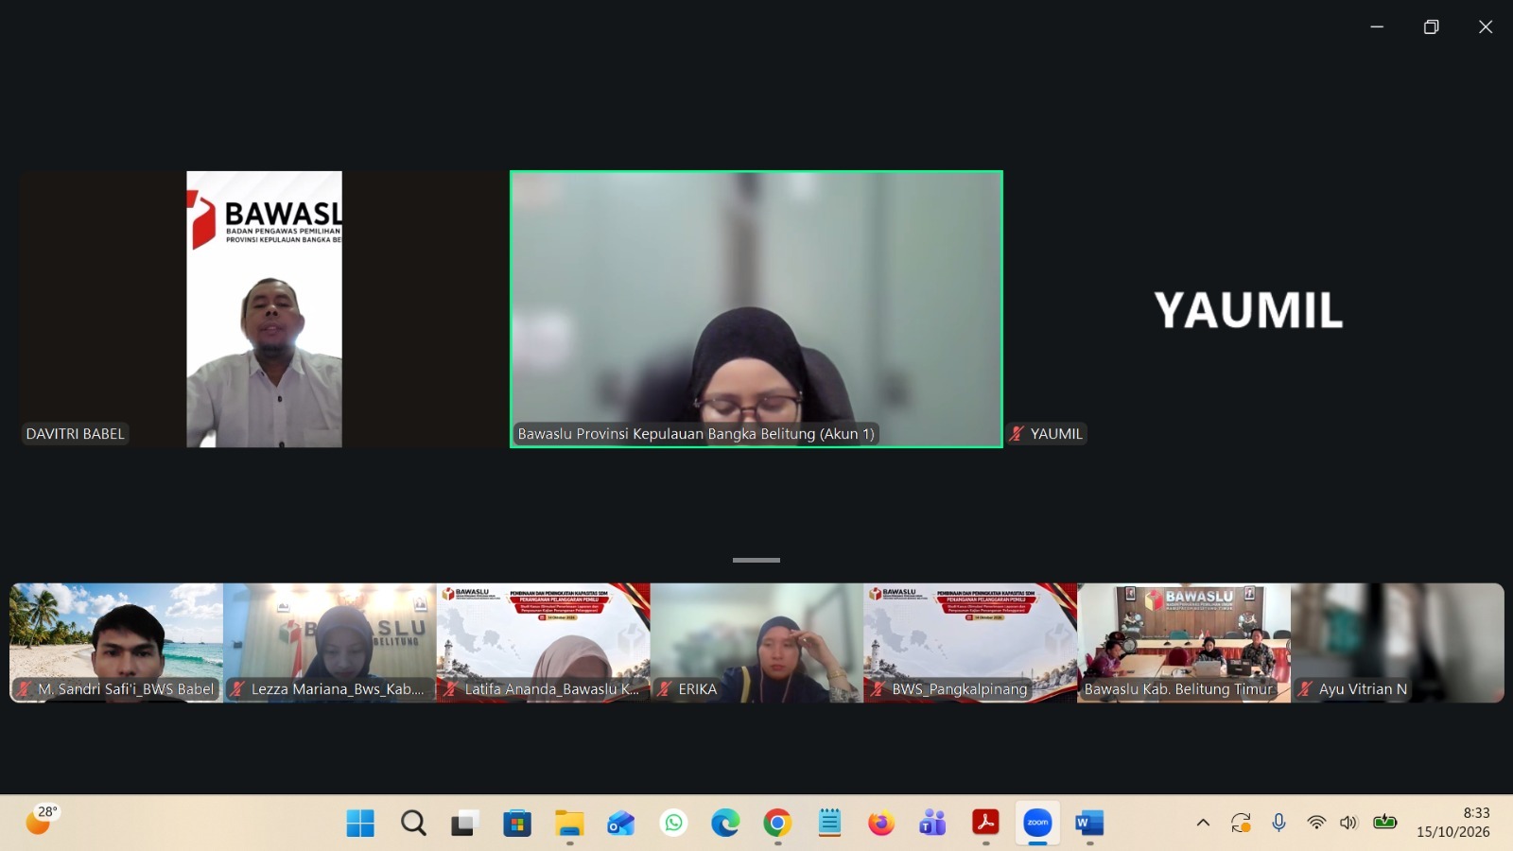Select Bawaslu Kab. Belitung Timur's video thumbnail

[1184, 643]
